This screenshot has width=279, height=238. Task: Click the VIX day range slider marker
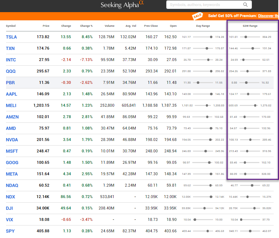coord(195,220)
